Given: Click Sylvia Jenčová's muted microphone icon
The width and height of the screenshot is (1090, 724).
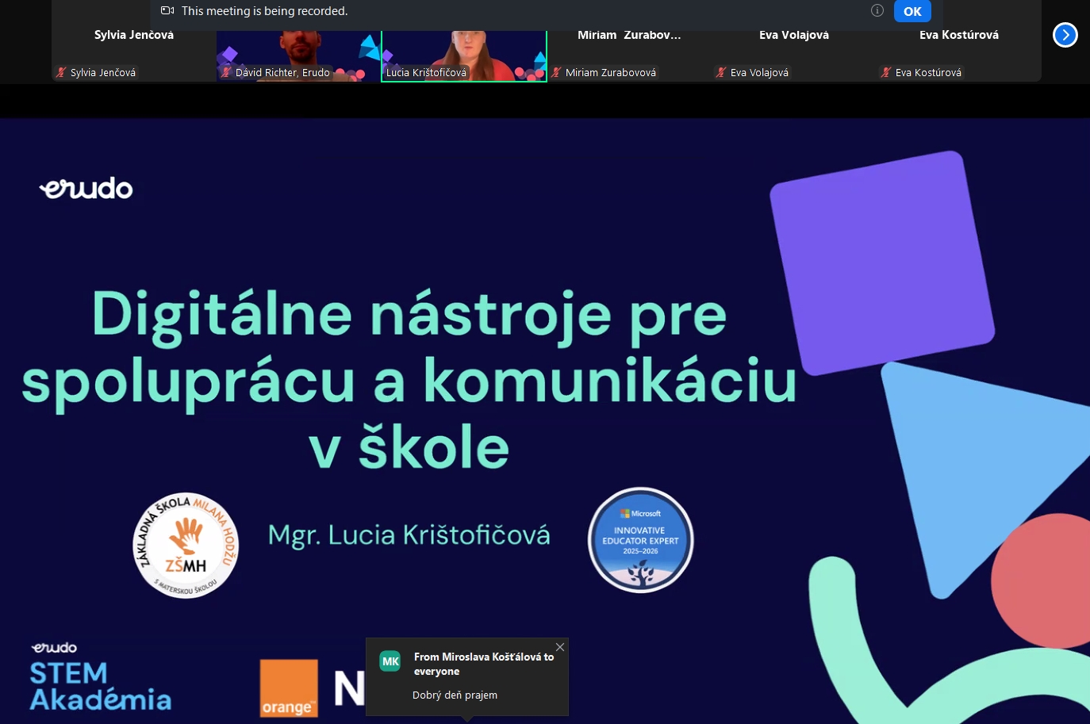Looking at the screenshot, I should point(61,72).
